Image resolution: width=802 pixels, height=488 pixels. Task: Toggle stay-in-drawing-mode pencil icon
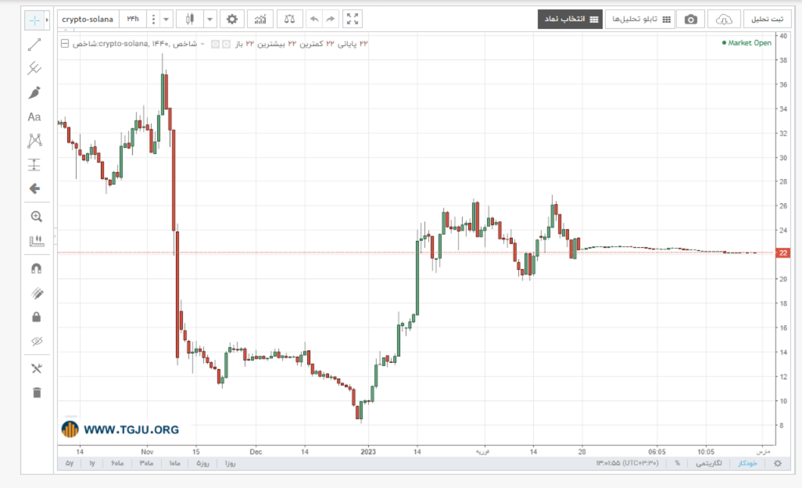37,293
